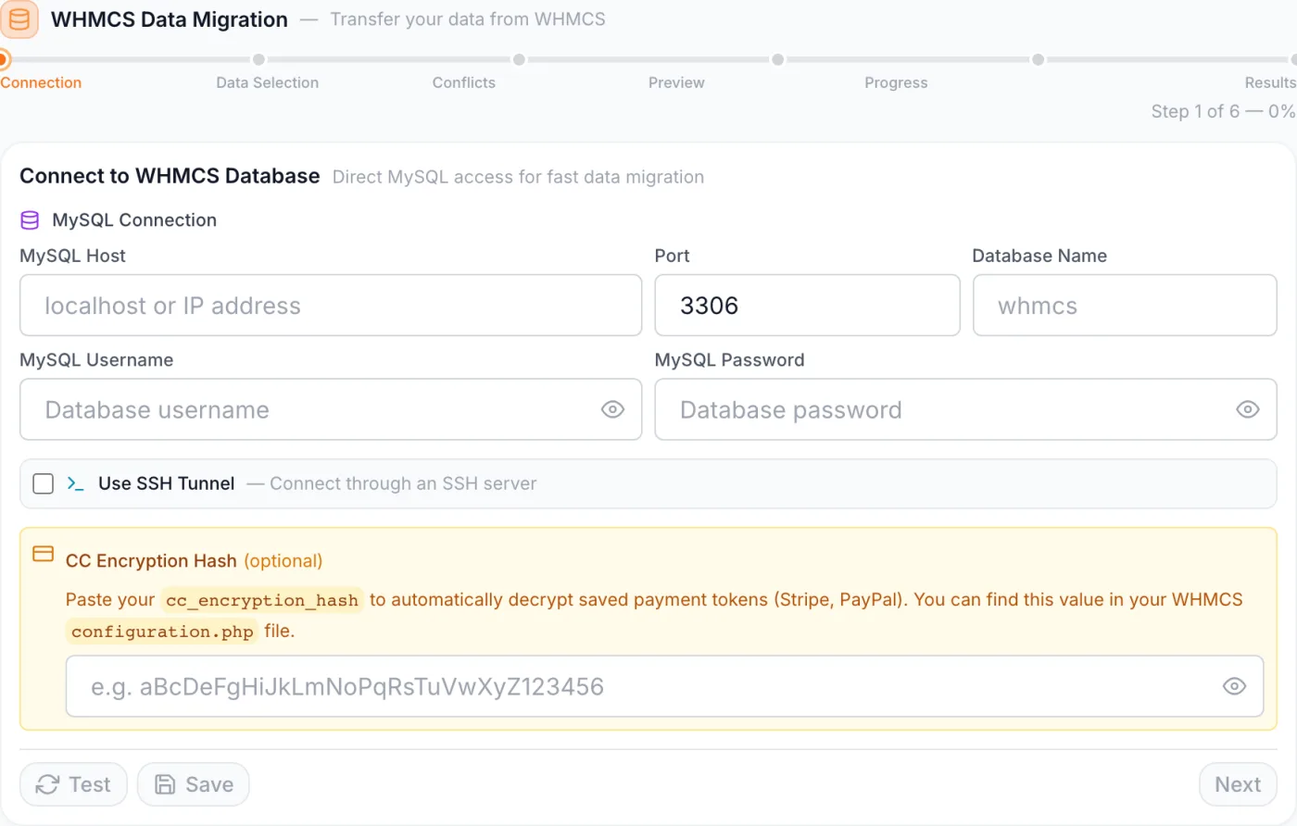Focus the MySQL Host input field
The width and height of the screenshot is (1297, 826).
click(x=331, y=306)
